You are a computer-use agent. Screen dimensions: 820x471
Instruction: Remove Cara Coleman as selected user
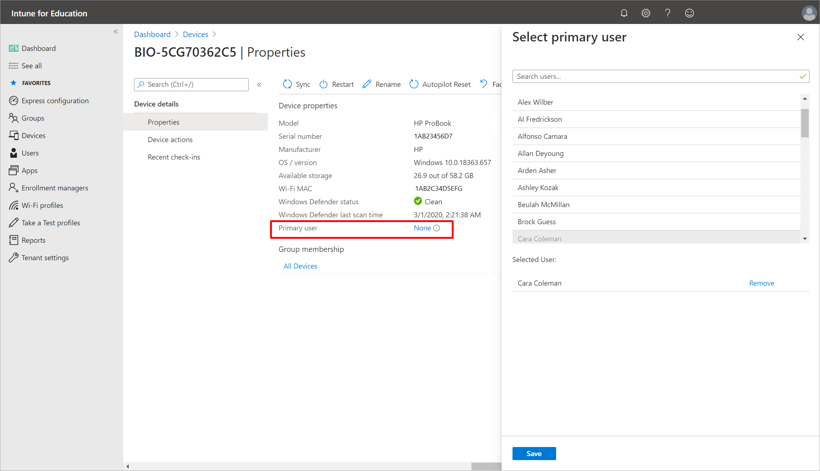761,283
